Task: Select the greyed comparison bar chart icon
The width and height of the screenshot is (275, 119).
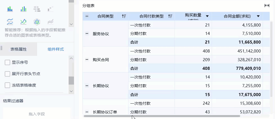Action: (x=37, y=9)
